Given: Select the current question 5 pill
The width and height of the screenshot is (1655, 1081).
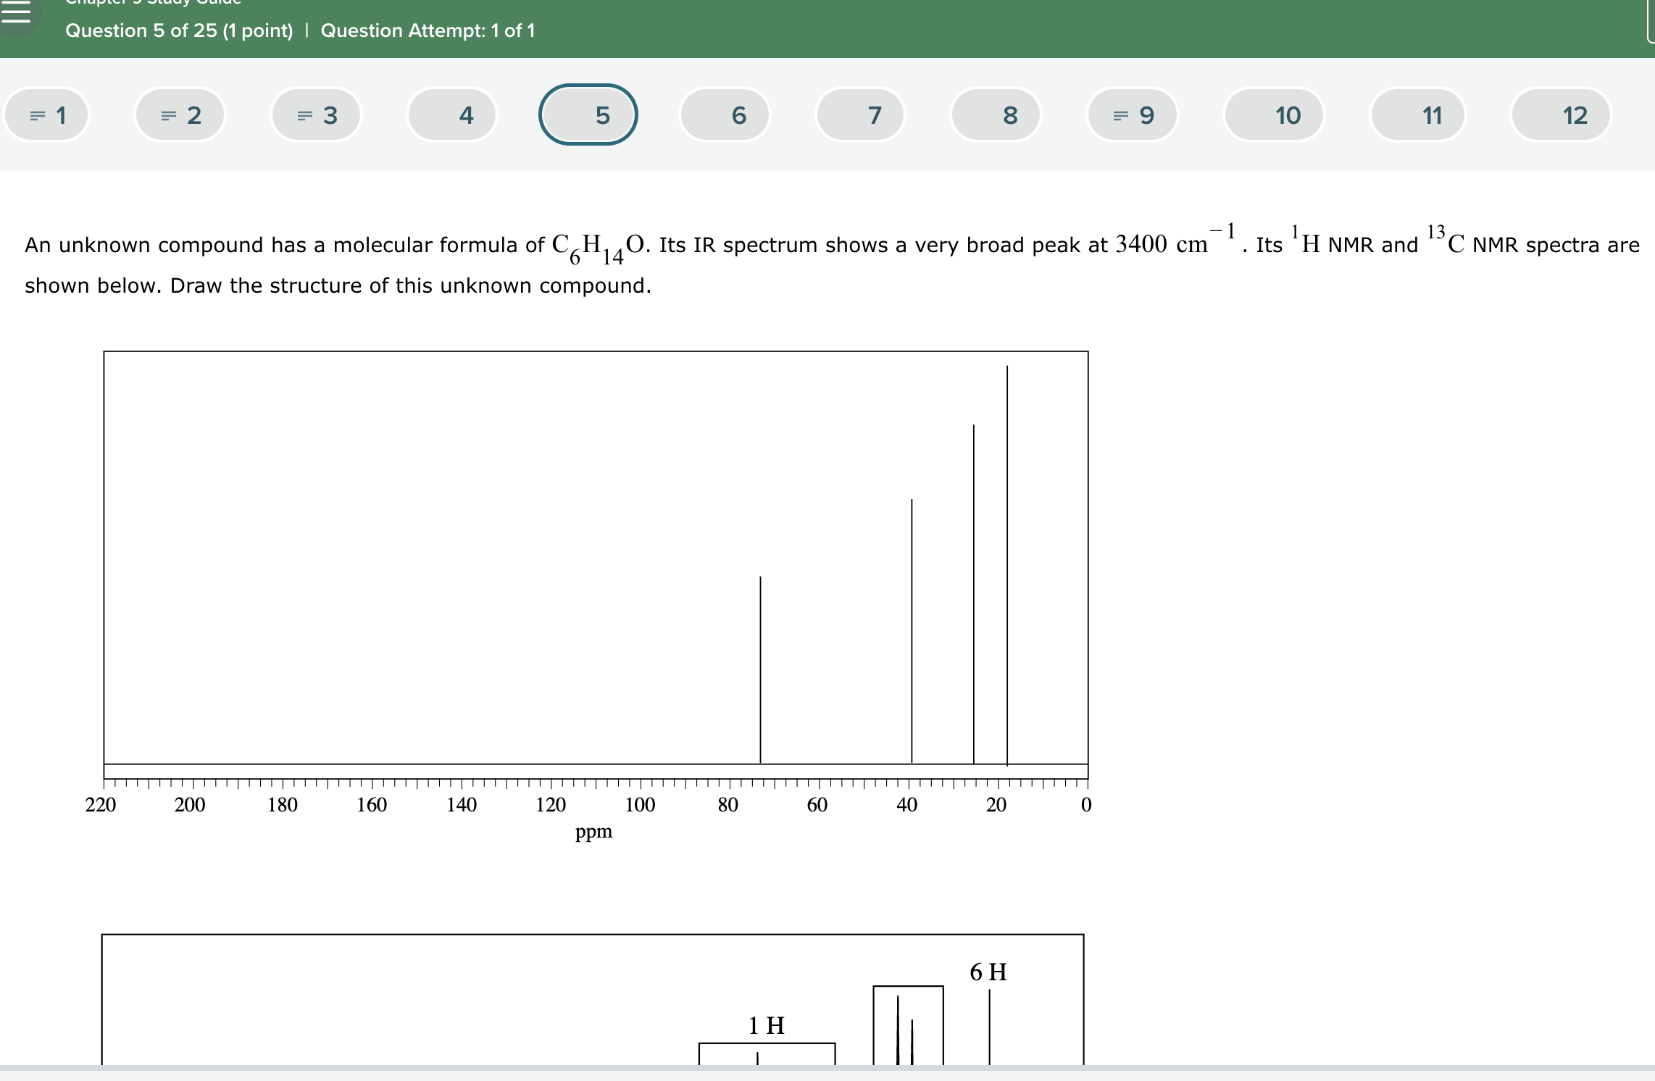Looking at the screenshot, I should tap(588, 115).
